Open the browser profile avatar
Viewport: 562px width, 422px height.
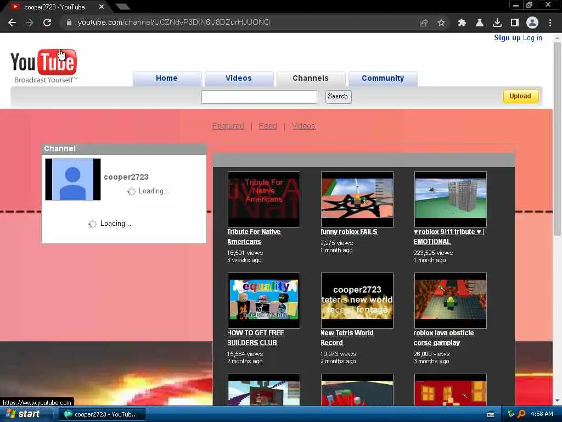[x=532, y=23]
